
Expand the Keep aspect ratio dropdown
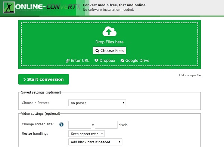click(x=87, y=134)
